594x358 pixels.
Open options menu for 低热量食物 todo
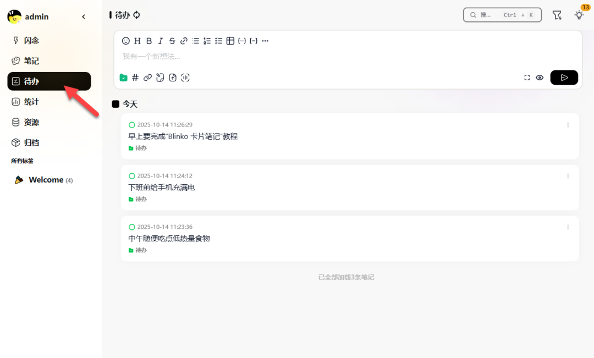[568, 227]
